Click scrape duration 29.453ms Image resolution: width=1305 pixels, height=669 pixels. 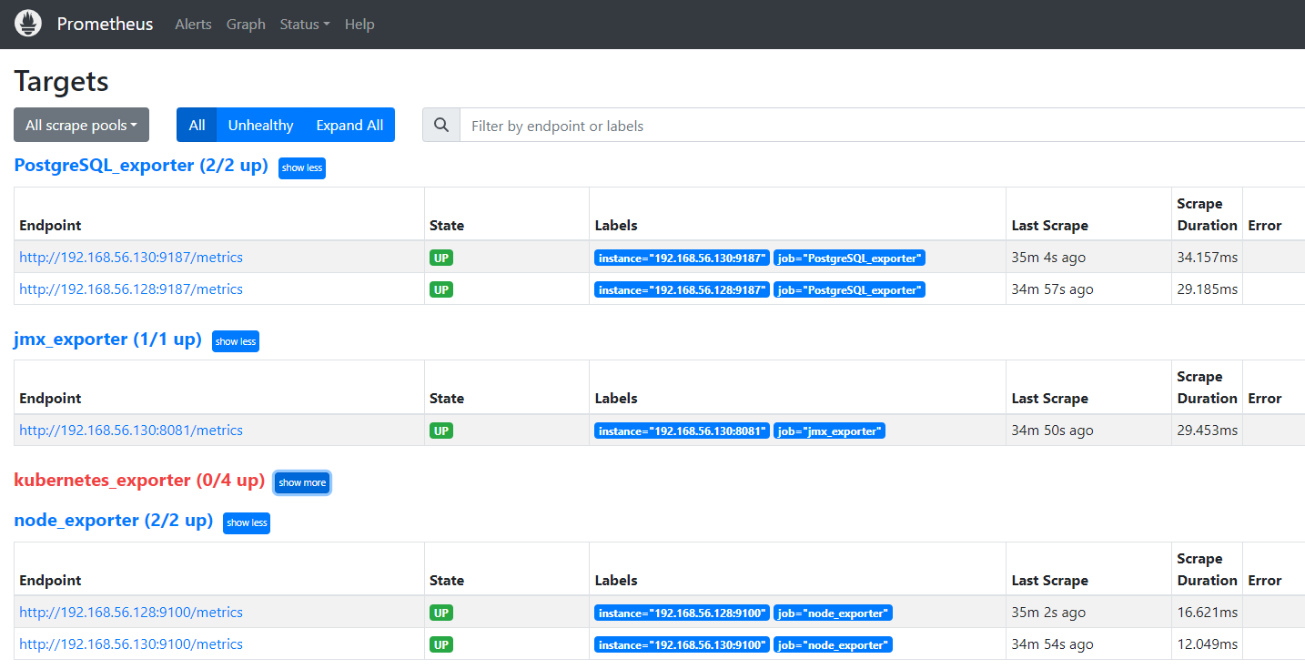click(1208, 431)
